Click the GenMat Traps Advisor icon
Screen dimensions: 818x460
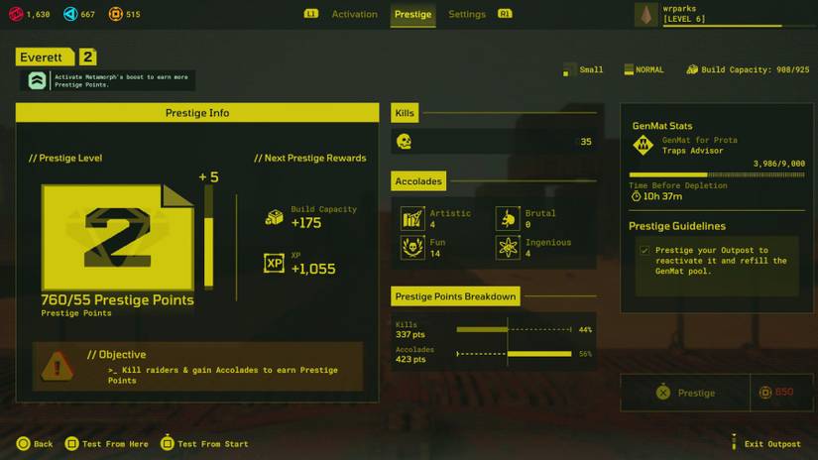(x=643, y=146)
